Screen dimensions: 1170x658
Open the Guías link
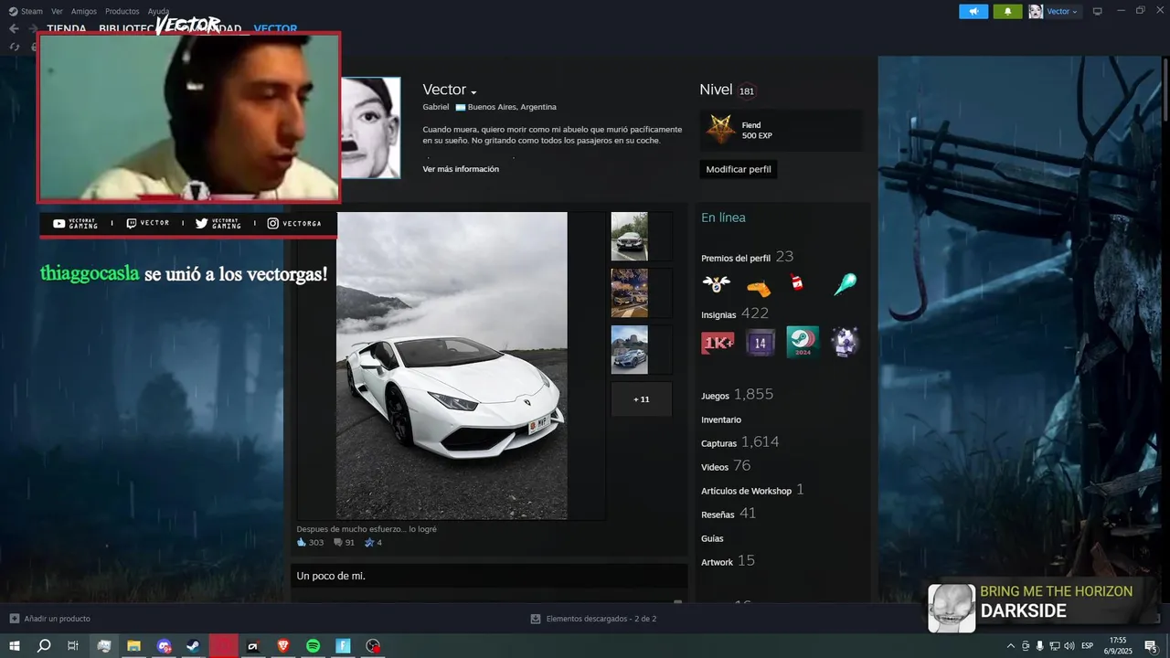click(x=712, y=538)
